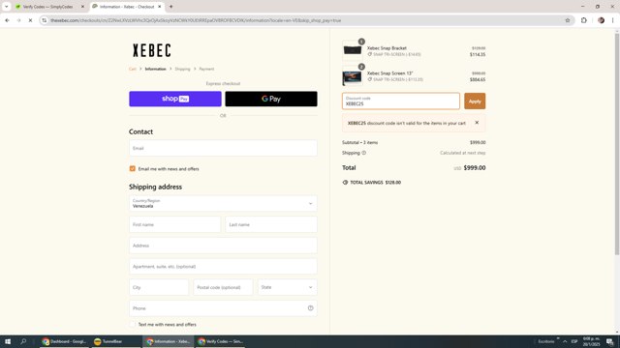Stop loading the page
Screen dimensions: 620x348
click(30, 20)
